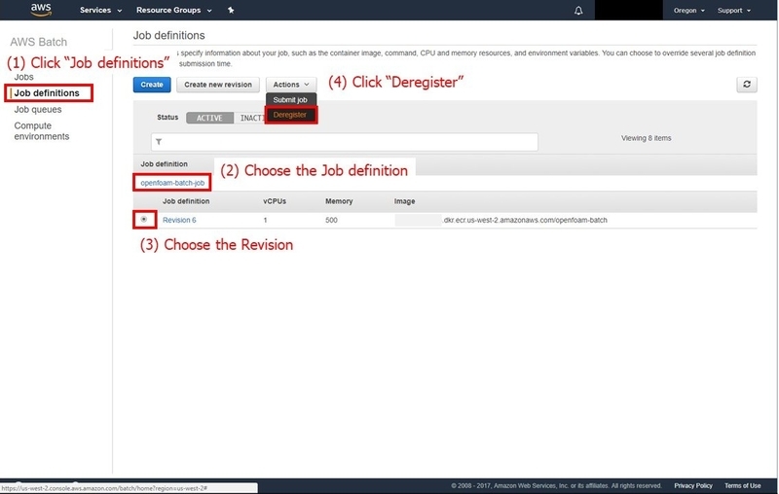Open the Revision 6 link
The width and height of the screenshot is (779, 494).
coord(179,220)
